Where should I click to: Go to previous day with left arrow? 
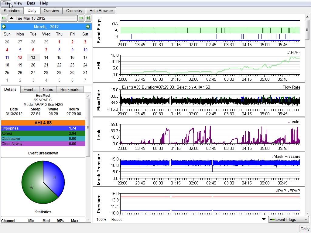4,18
